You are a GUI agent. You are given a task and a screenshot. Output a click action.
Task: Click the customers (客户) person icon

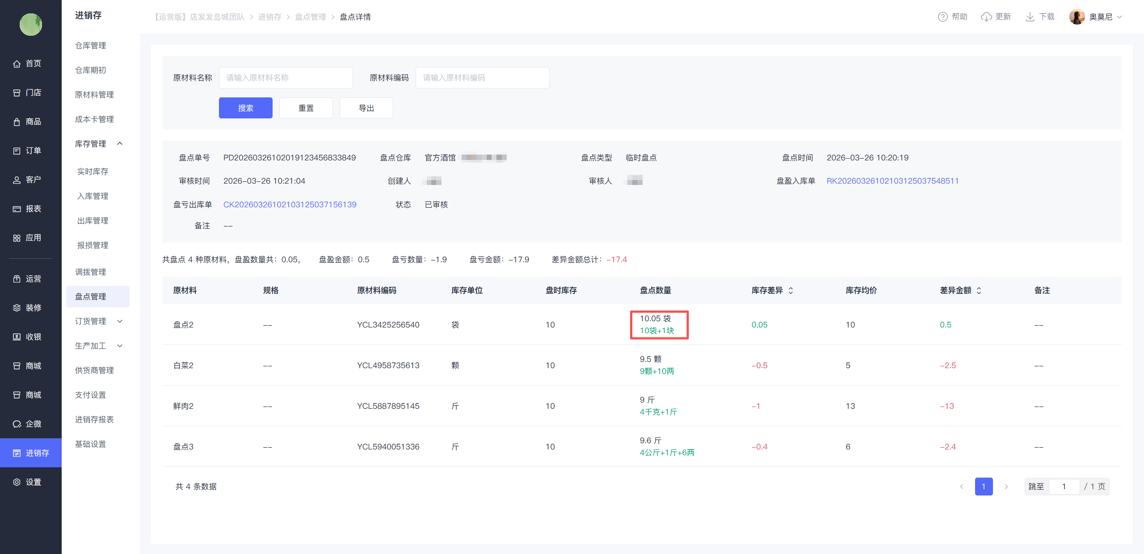[17, 180]
